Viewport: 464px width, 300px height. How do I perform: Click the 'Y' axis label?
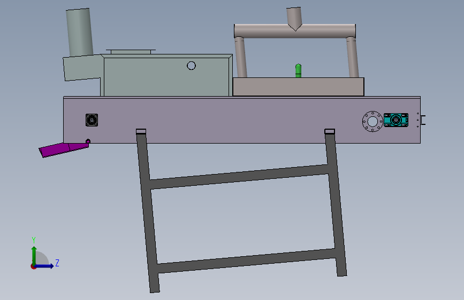click(34, 240)
